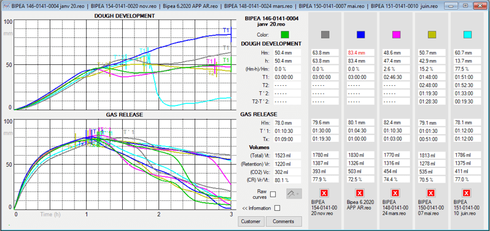Click the file label Bipea 6.2020 APP AR.reo
490x231 pixels.
360,205
